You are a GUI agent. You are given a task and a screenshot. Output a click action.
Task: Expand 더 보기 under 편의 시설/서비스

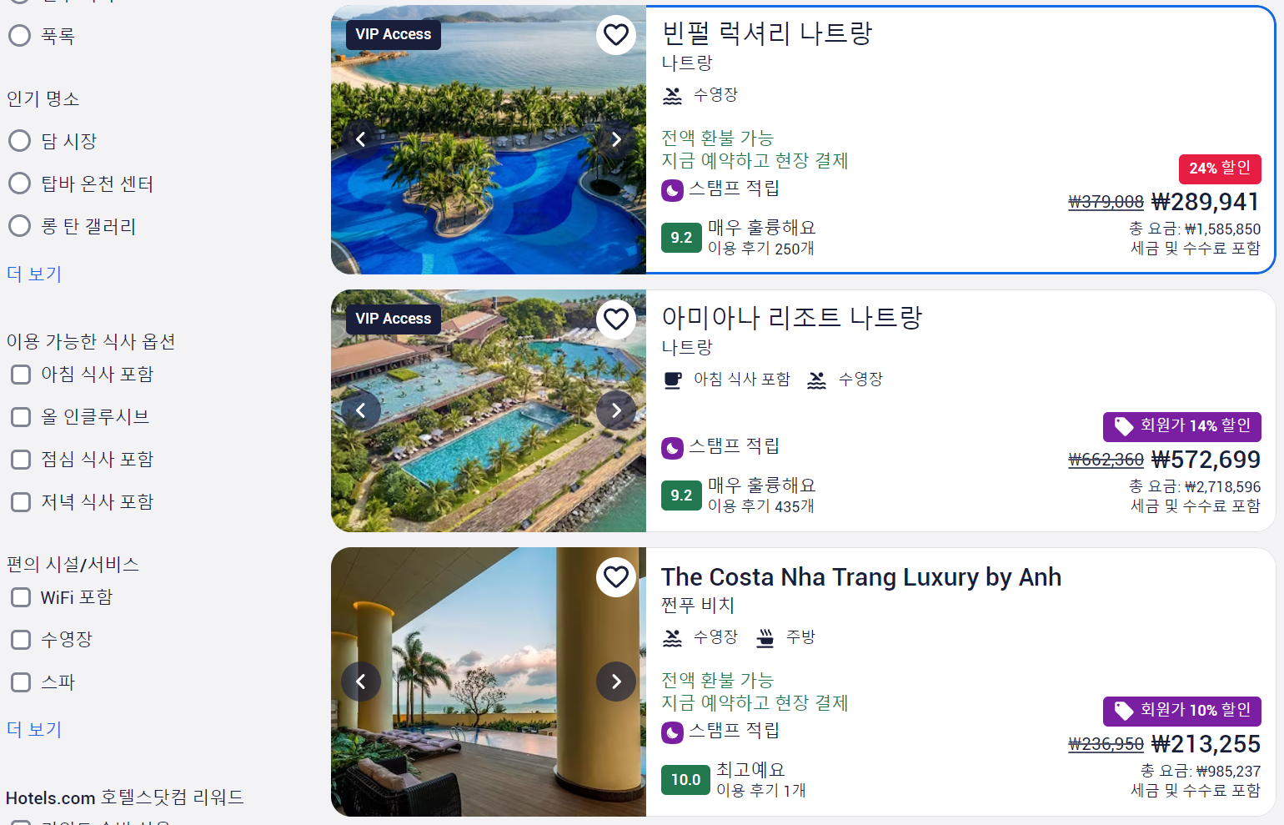coord(34,729)
